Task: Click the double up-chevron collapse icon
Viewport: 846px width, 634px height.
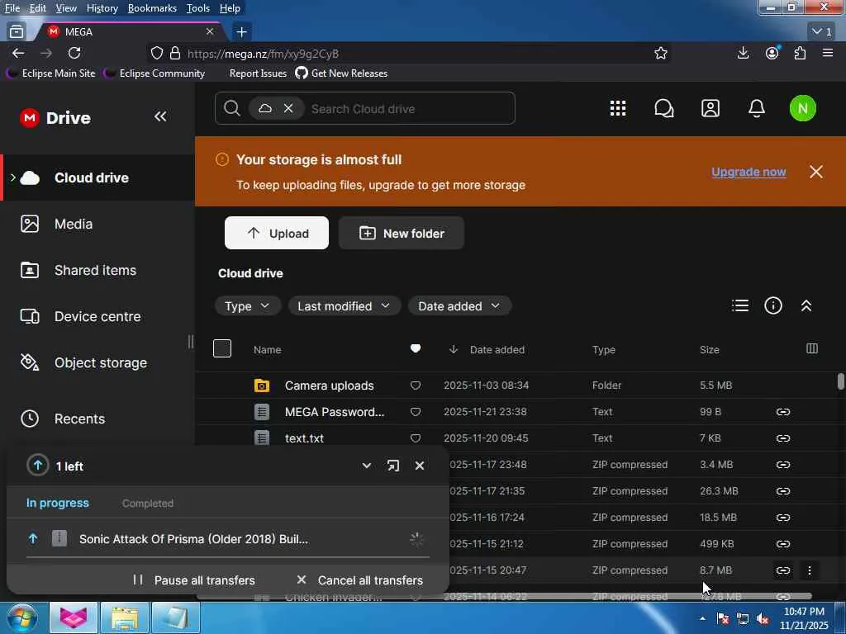Action: 806,305
